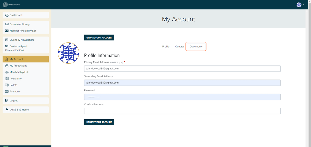Open Availability calendar icon
This screenshot has width=311, height=147.
coord(7,79)
